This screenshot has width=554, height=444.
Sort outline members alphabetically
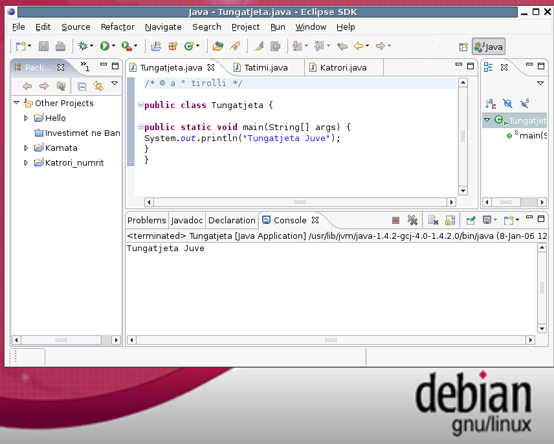tap(491, 104)
